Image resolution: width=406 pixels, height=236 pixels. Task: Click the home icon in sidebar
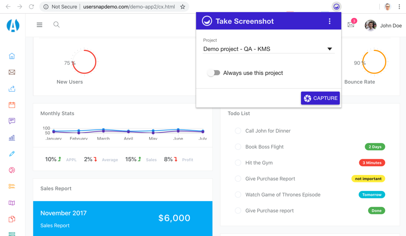tap(12, 56)
